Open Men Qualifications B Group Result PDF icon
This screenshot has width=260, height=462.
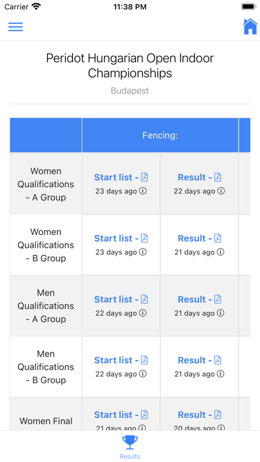point(218,360)
